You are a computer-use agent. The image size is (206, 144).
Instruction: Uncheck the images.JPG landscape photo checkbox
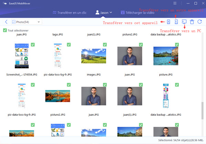[105, 45]
